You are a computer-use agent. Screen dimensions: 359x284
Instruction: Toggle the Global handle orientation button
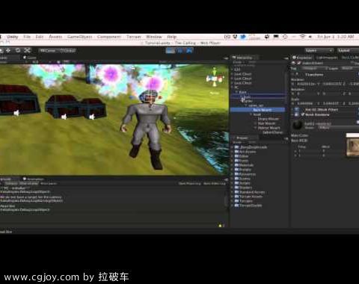point(67,51)
